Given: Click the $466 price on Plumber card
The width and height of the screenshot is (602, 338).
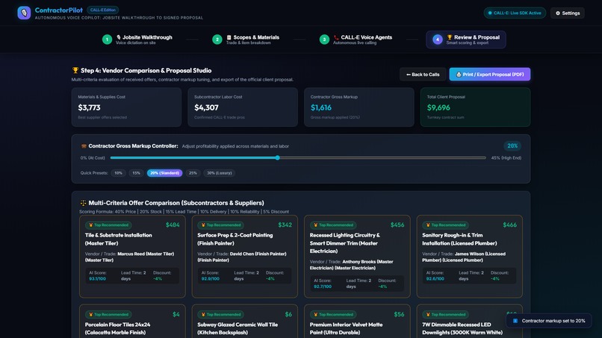Looking at the screenshot, I should tap(510, 225).
